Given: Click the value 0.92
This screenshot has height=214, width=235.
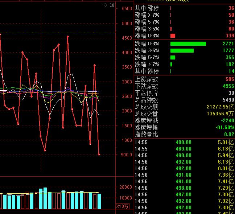Looking at the screenshot, I should tap(229, 134).
